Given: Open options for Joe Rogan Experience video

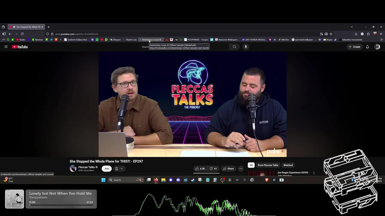Looking at the screenshot, I should point(314,173).
